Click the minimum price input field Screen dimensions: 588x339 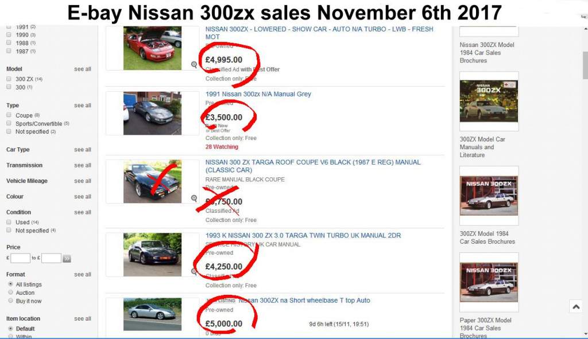pos(20,259)
